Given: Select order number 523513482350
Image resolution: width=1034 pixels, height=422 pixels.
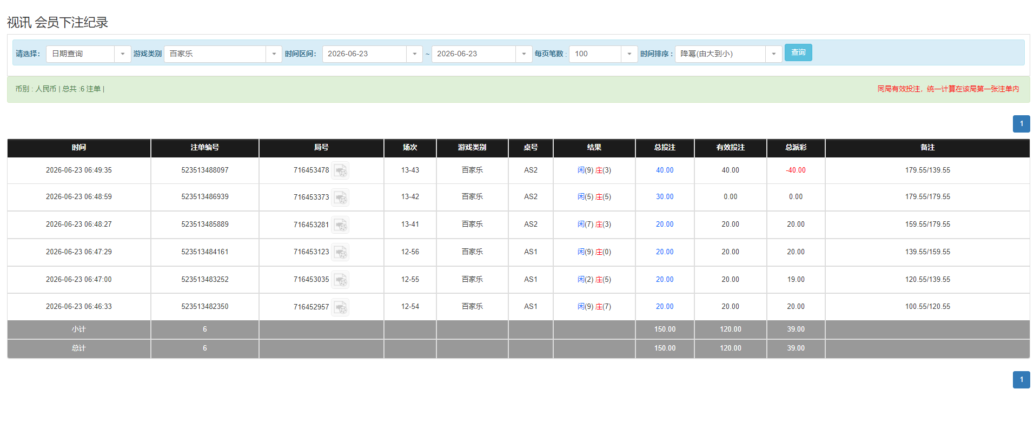Looking at the screenshot, I should (205, 307).
